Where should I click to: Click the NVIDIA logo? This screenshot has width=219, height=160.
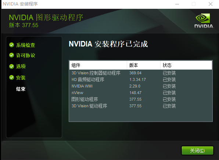(x=204, y=21)
